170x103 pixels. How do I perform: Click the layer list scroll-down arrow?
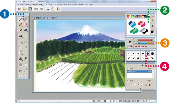point(153,77)
